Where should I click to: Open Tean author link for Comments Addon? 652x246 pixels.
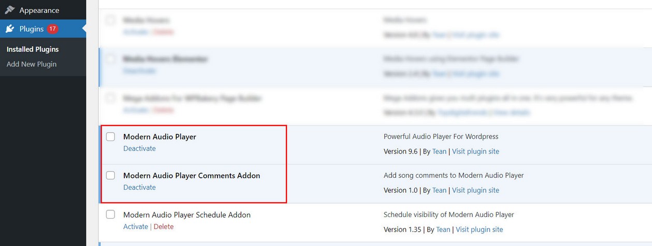439,190
